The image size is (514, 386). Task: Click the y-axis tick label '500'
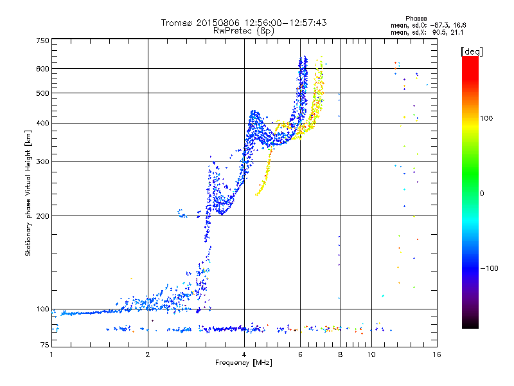tap(42, 93)
